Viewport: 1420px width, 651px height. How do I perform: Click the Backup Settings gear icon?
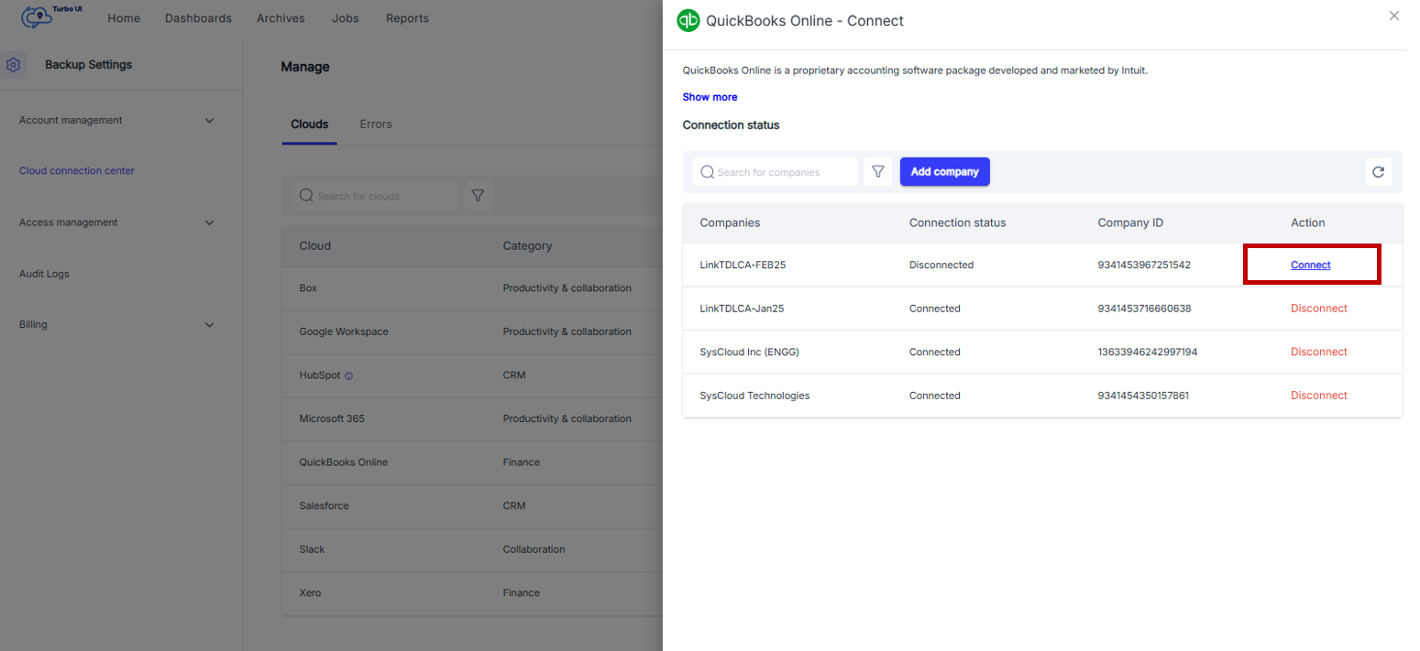13,65
